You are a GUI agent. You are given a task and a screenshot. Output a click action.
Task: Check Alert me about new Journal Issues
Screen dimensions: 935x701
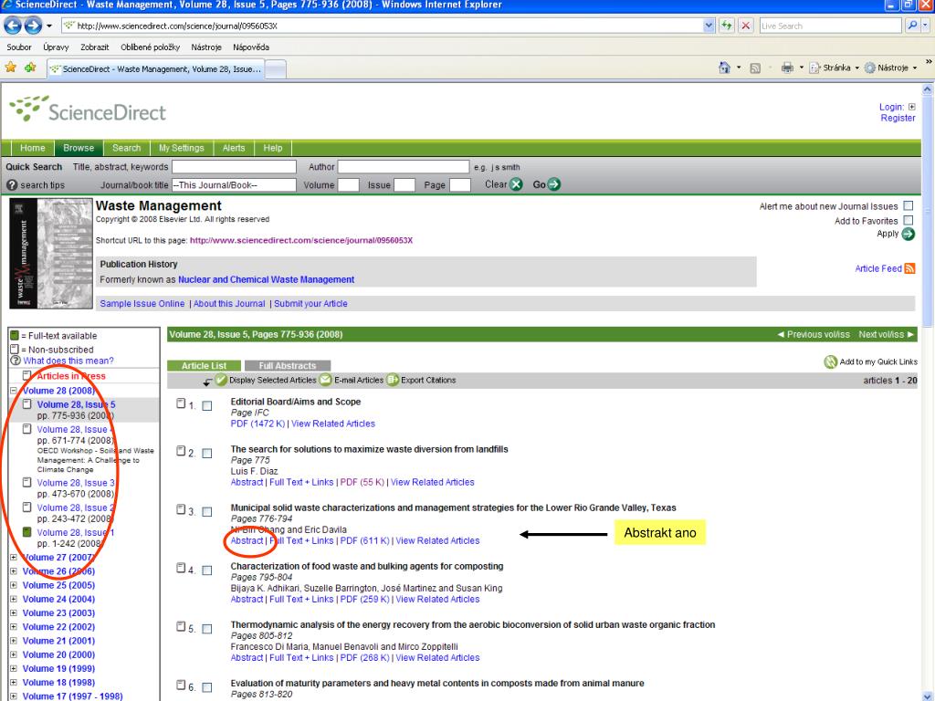(x=909, y=205)
